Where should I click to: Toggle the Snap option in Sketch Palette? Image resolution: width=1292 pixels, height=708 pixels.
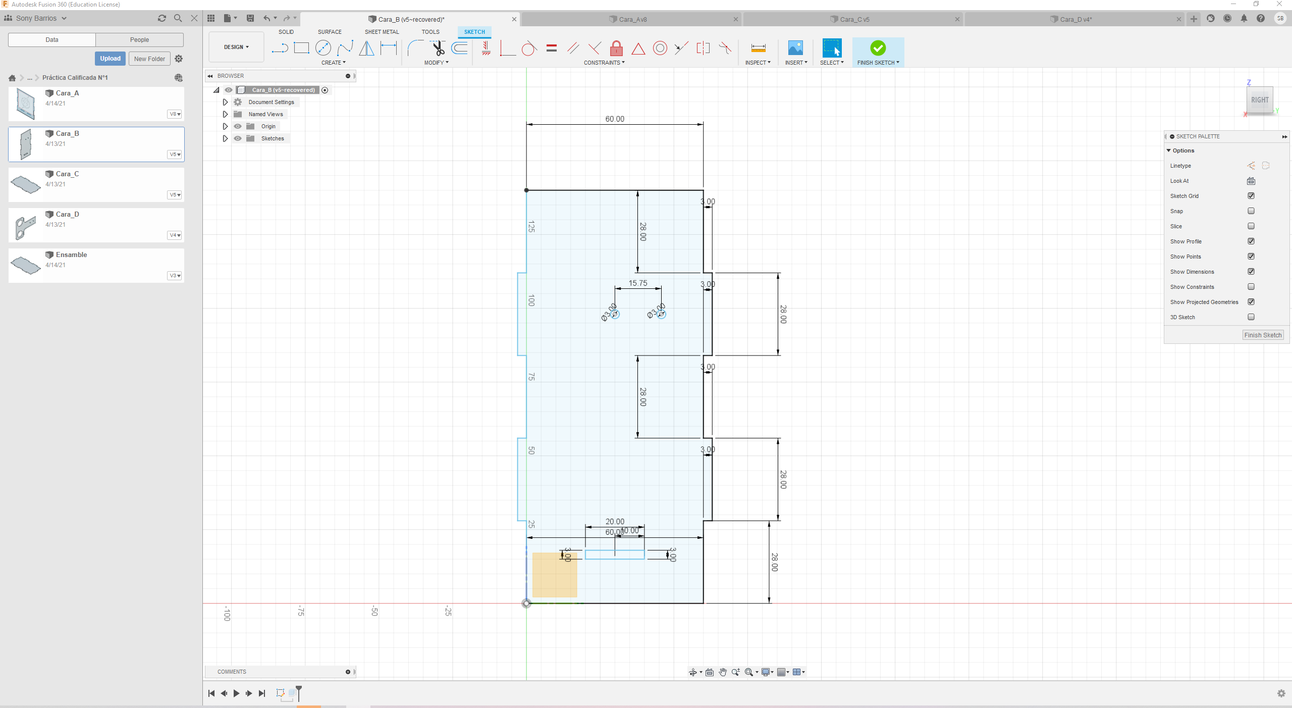tap(1252, 210)
